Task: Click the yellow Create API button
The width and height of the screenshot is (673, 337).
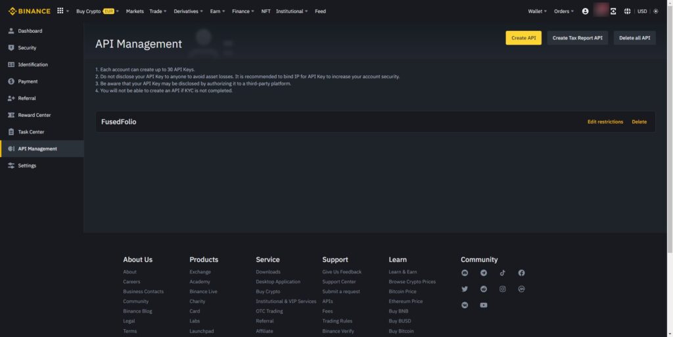Action: pyautogui.click(x=524, y=37)
